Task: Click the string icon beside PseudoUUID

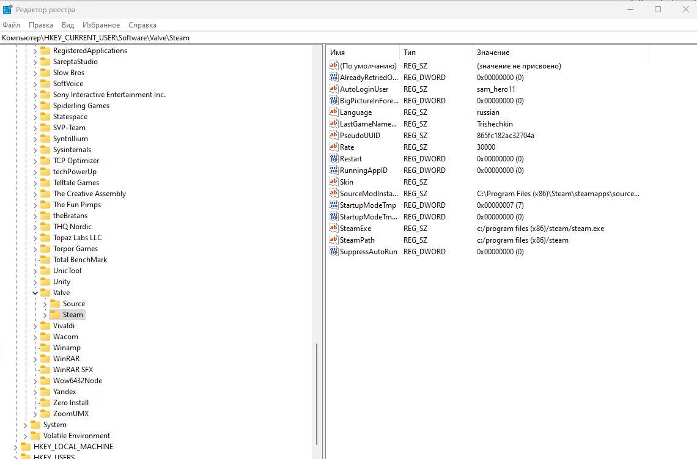Action: pos(333,135)
